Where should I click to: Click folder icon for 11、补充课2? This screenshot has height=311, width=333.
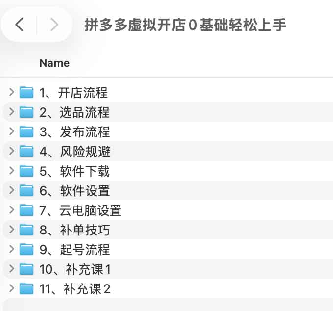(x=26, y=288)
